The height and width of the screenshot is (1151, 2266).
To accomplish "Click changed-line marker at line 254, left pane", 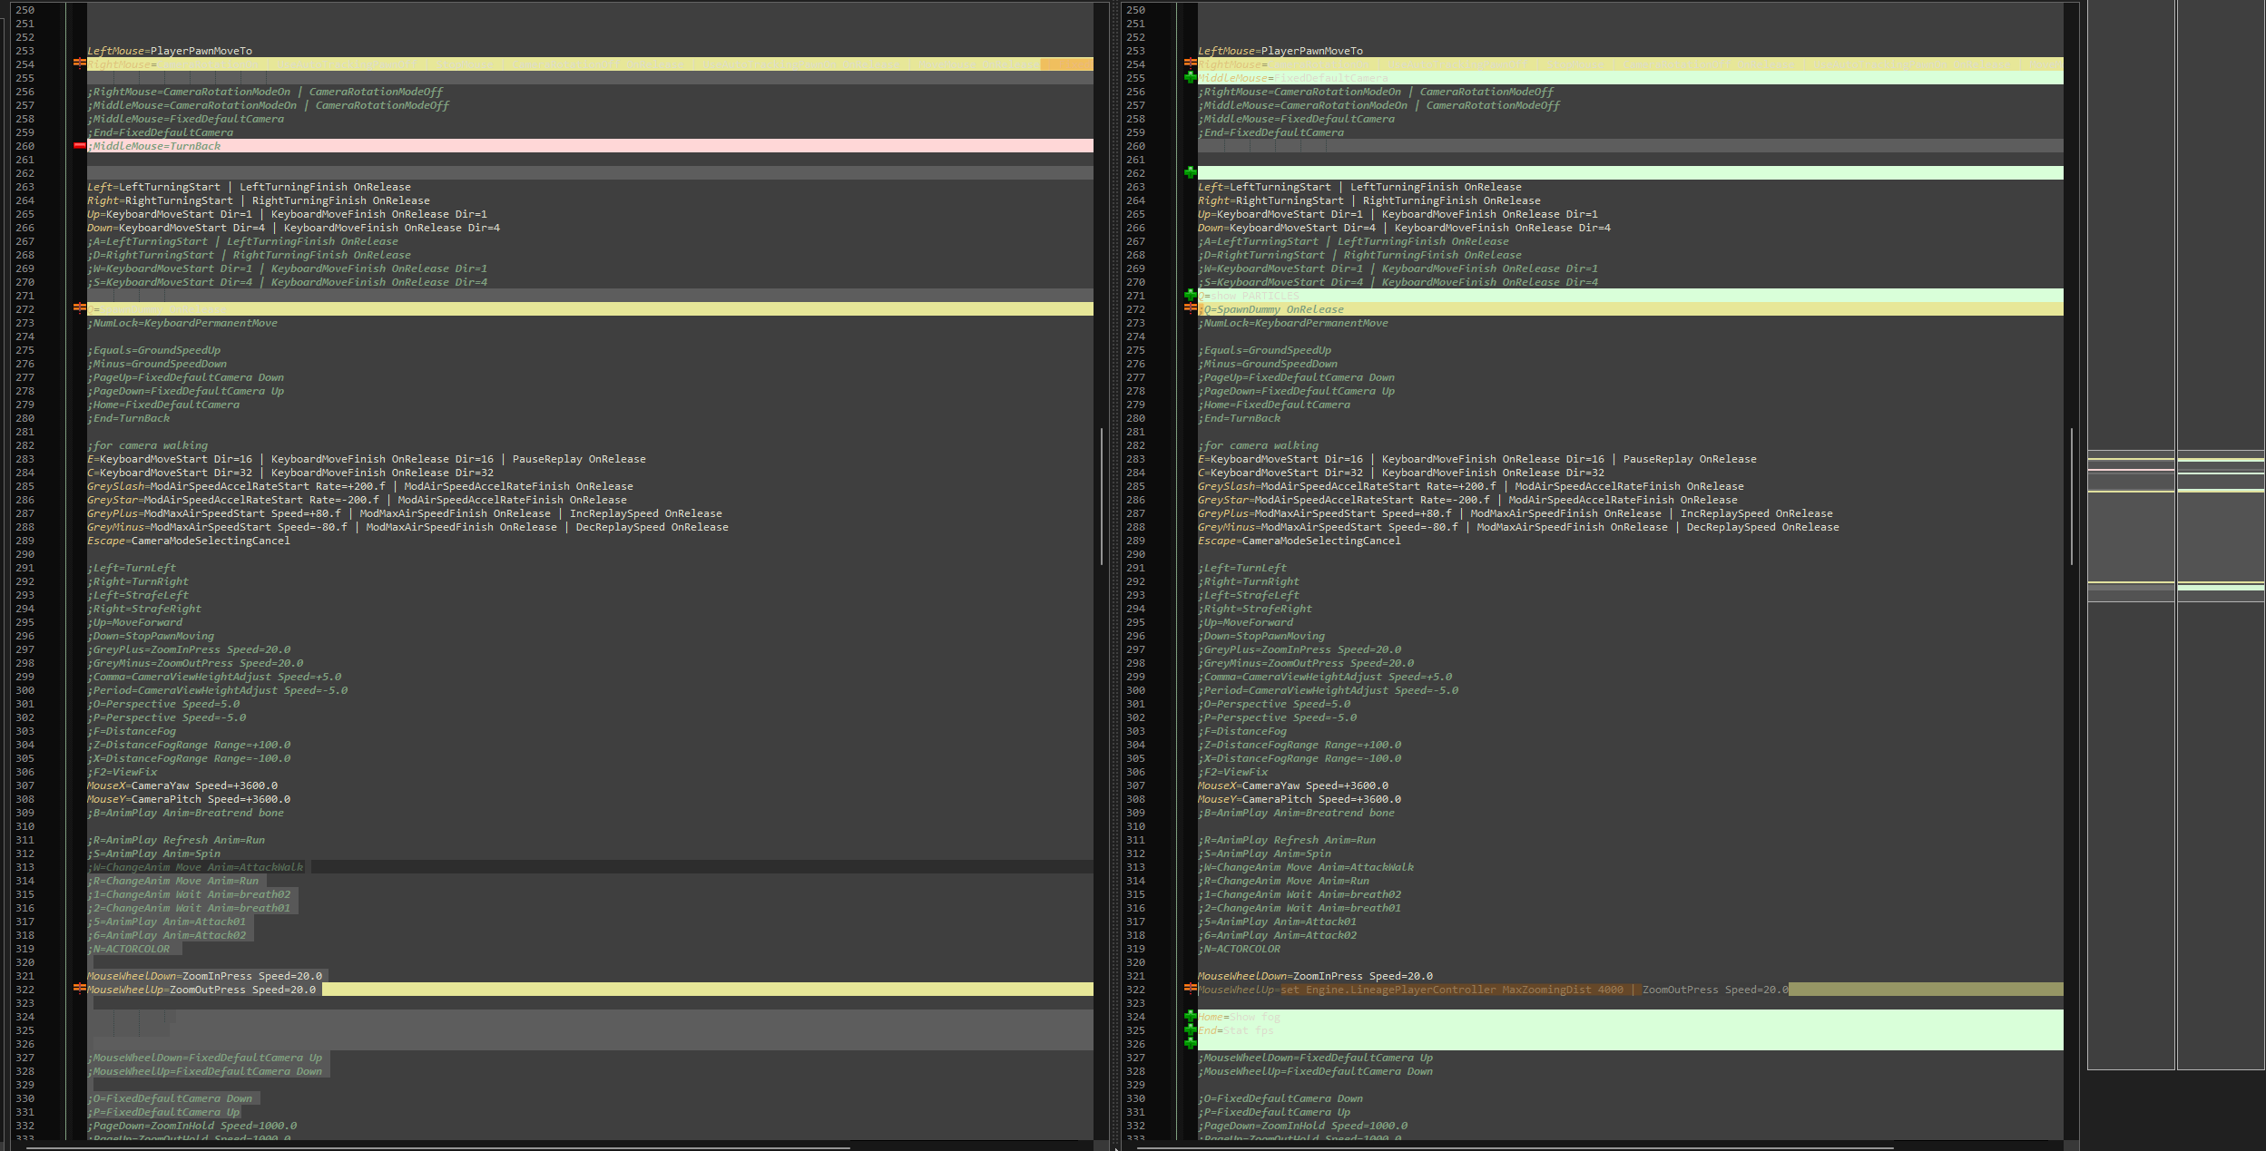I will pyautogui.click(x=80, y=63).
